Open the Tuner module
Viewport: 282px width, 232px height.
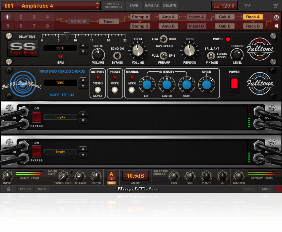[x=108, y=22]
